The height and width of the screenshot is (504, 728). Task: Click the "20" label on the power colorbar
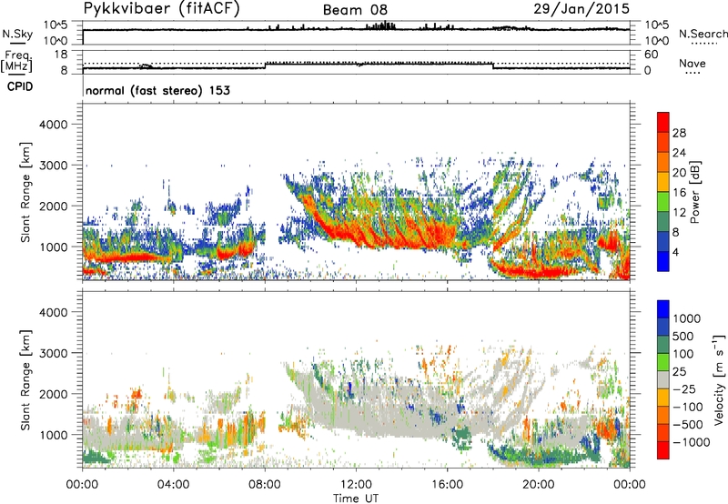tap(679, 173)
